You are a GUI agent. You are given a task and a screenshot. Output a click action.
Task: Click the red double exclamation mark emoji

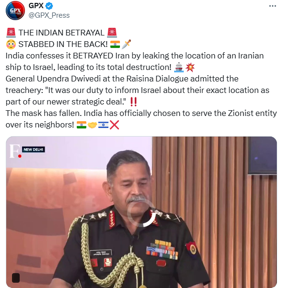point(134,102)
